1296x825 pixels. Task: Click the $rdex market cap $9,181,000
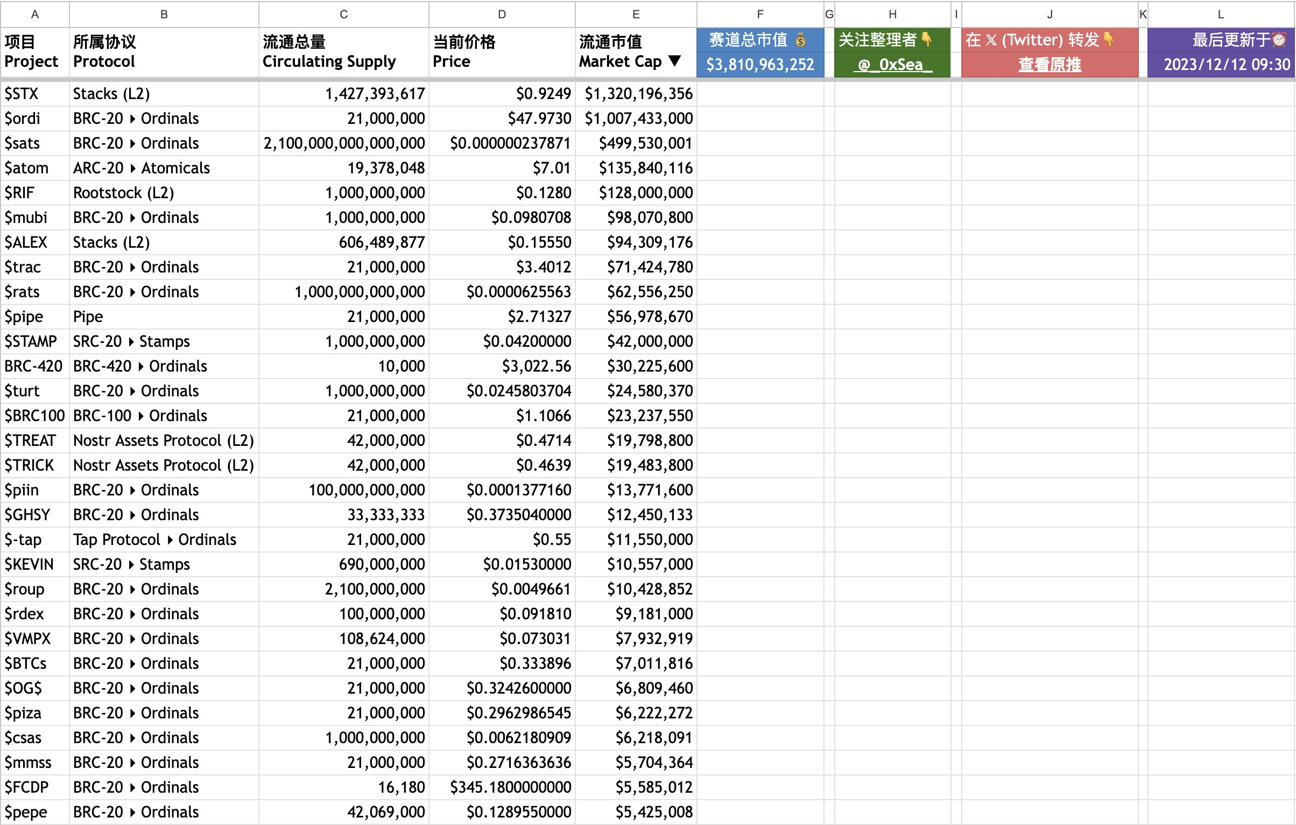tap(636, 614)
